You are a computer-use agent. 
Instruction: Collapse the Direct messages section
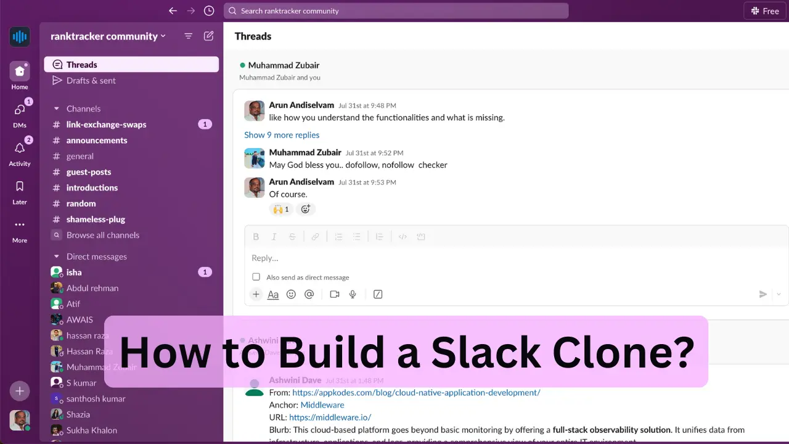pyautogui.click(x=57, y=257)
